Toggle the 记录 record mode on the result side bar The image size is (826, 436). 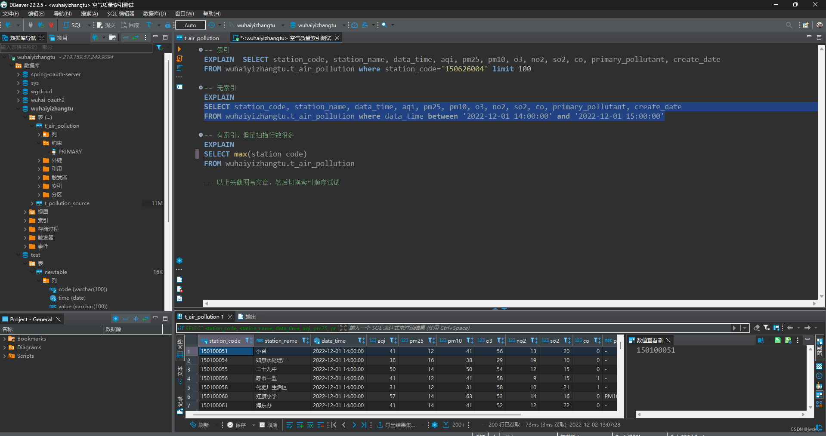pyautogui.click(x=180, y=405)
